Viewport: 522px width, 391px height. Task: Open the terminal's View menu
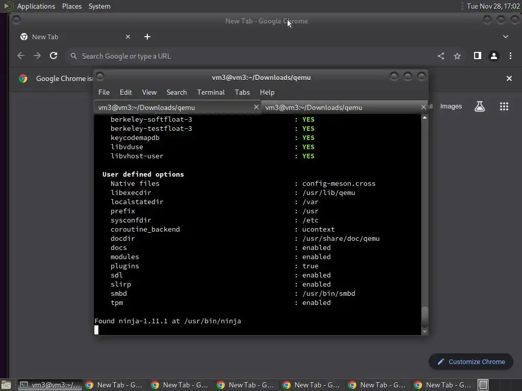click(149, 93)
